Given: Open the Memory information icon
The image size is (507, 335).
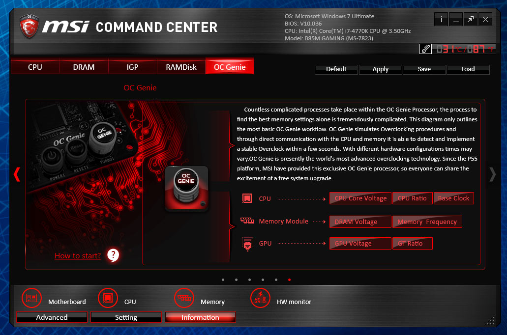Looking at the screenshot, I should [184, 298].
